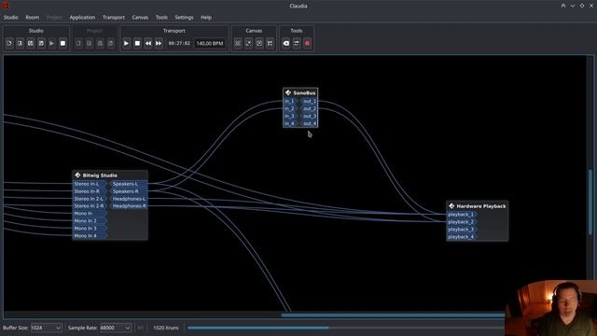Screen dimensions: 597x336
Task: Open the Application menu
Action: coord(82,18)
